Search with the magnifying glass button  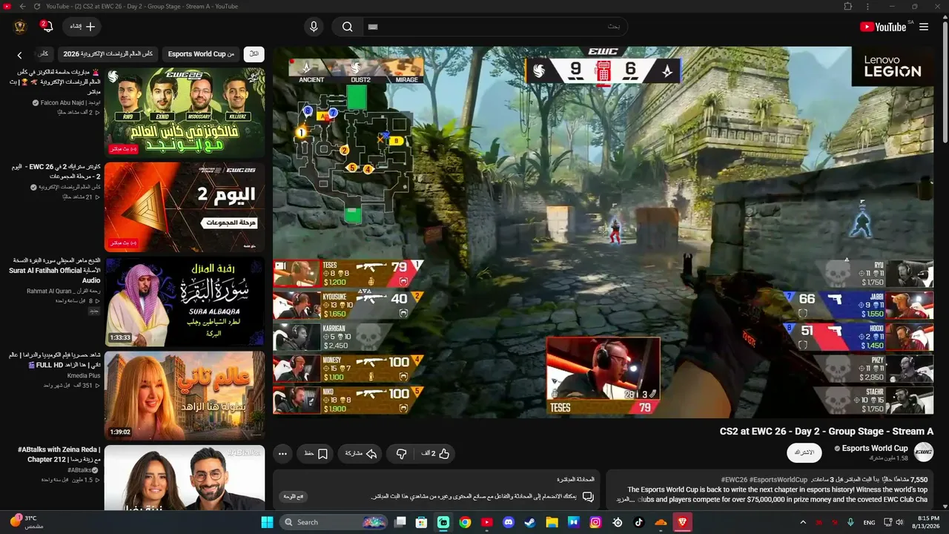point(347,27)
